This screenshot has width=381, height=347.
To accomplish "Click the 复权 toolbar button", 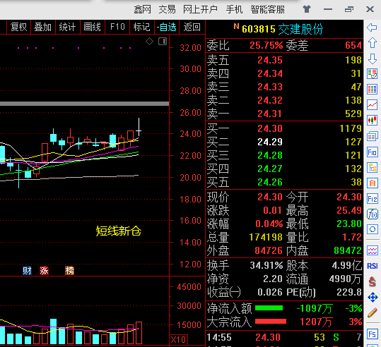I will 18,27.
